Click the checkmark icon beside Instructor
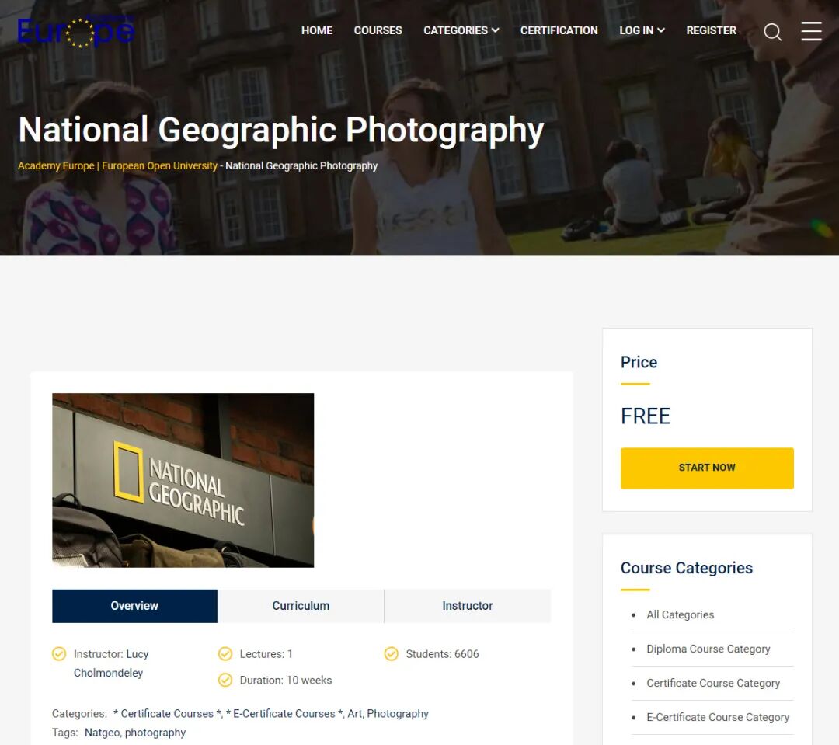The image size is (839, 745). [59, 653]
